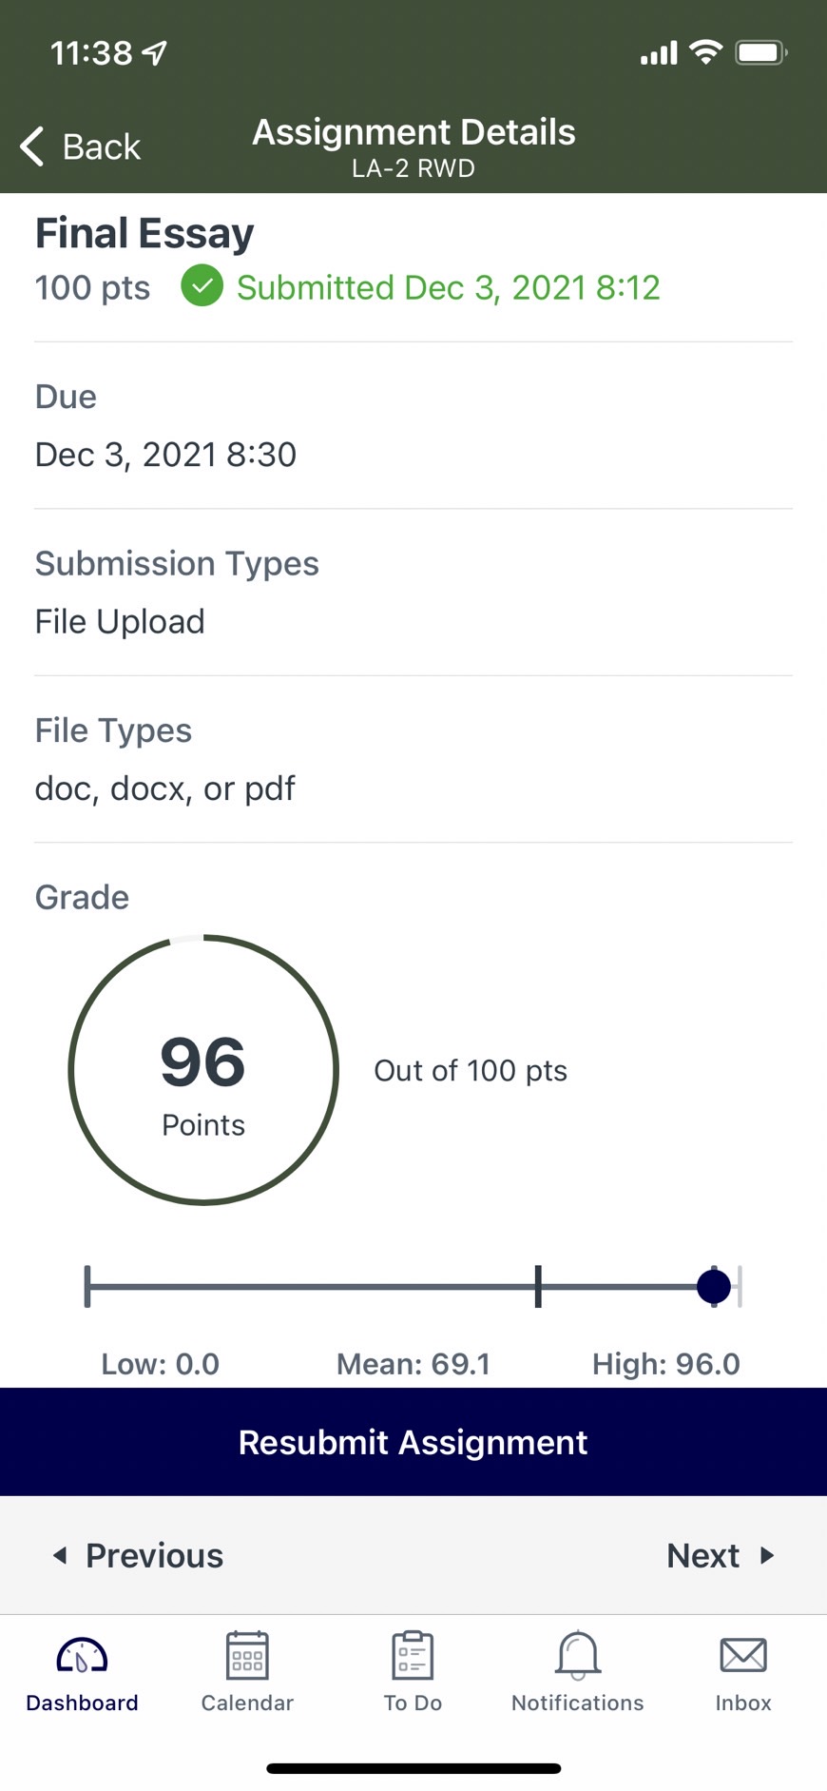
Task: Tap the battery indicator in status bar
Action: 761,52
